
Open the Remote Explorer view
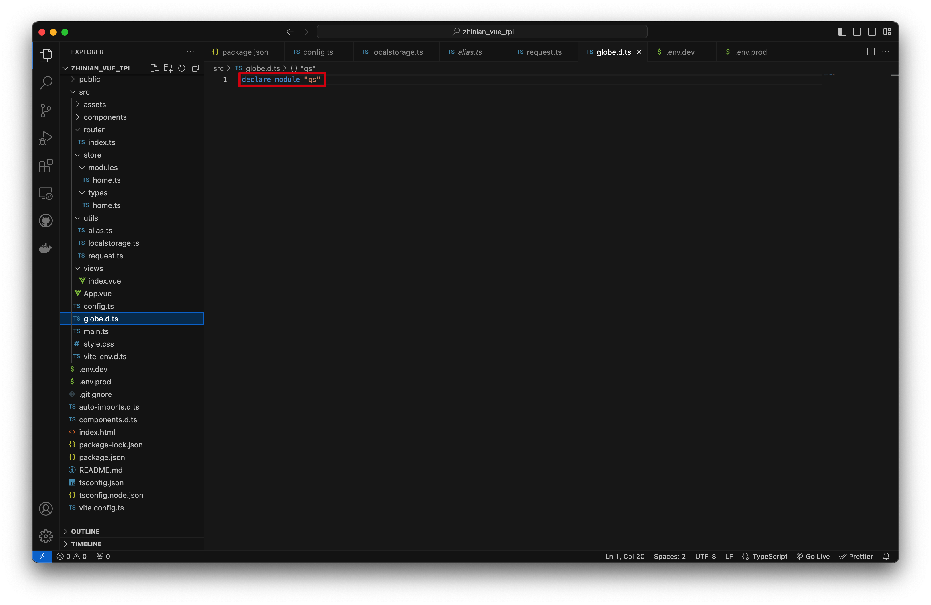coord(46,193)
